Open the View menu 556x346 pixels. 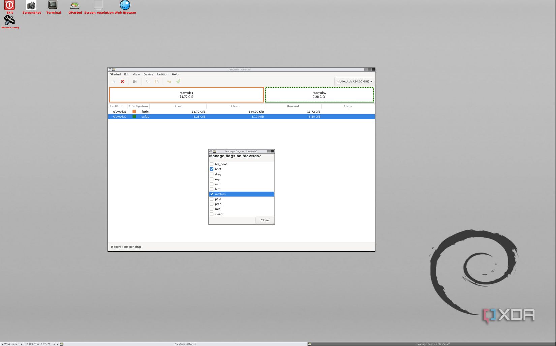136,74
